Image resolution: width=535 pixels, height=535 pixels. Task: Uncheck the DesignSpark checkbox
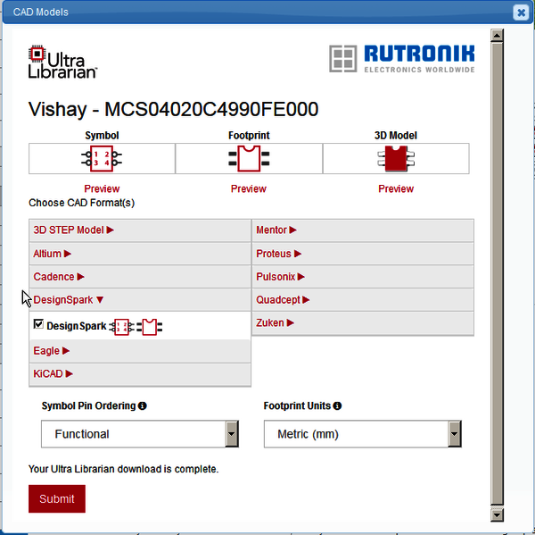(x=38, y=323)
